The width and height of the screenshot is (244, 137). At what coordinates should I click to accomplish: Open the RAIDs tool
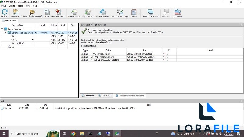134,13
